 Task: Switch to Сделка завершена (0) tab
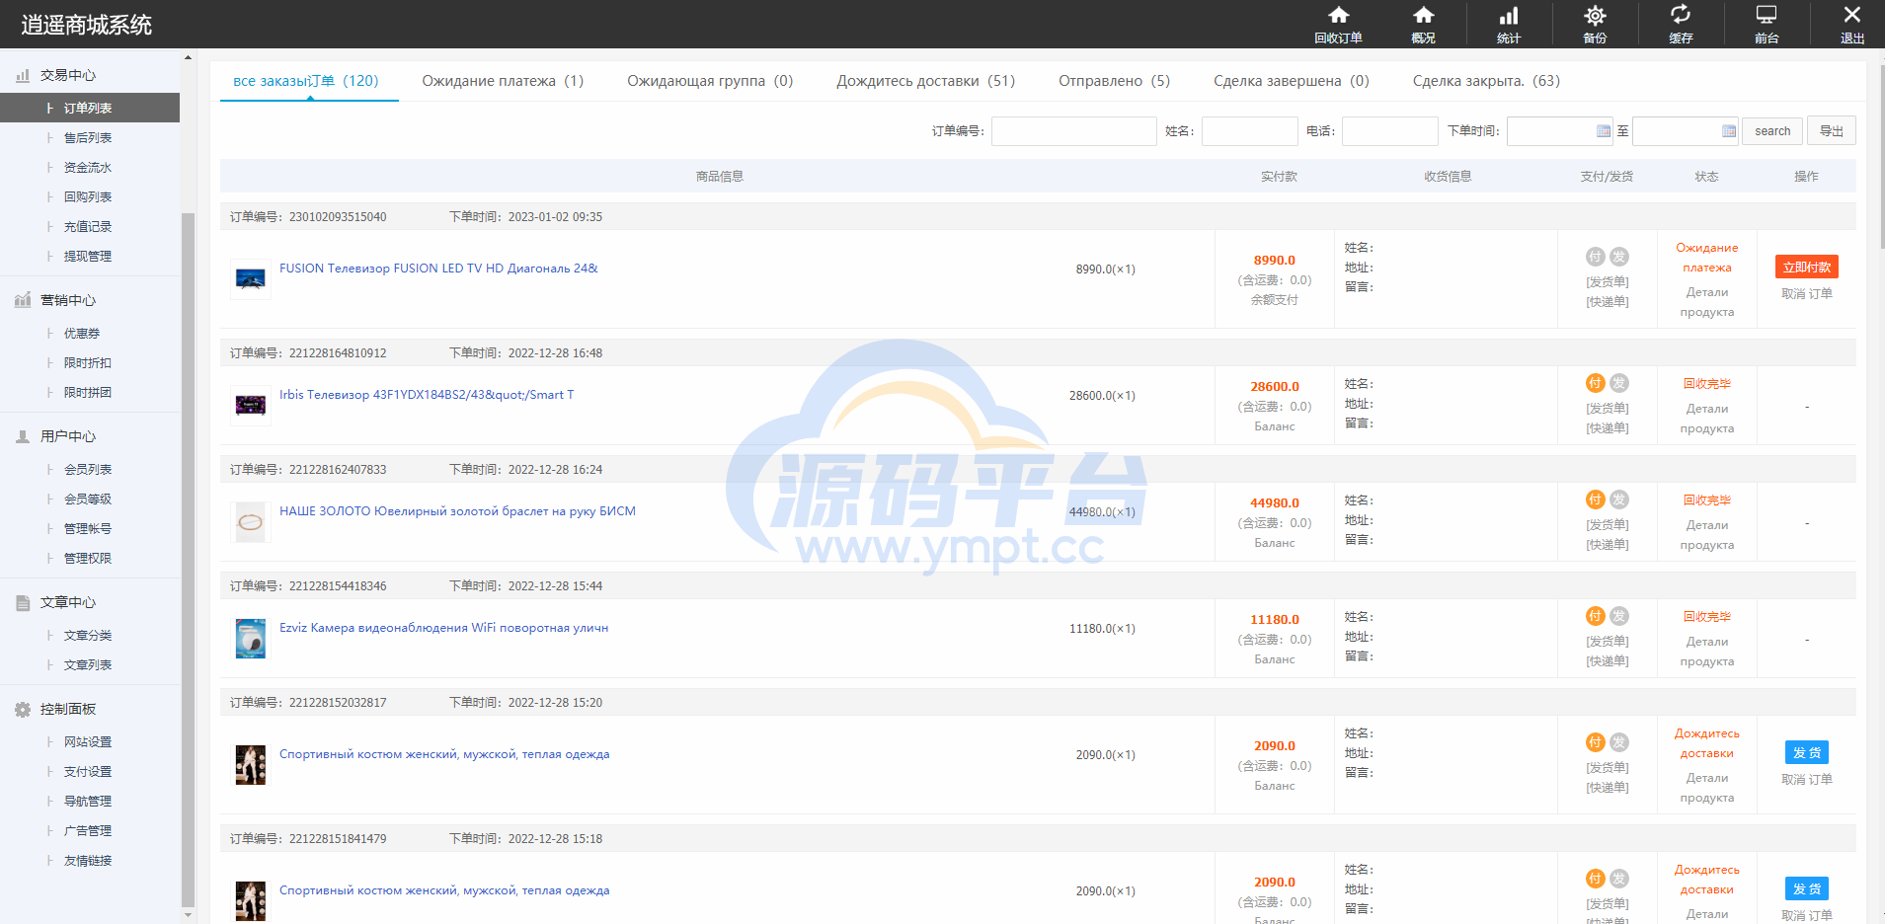click(1292, 81)
